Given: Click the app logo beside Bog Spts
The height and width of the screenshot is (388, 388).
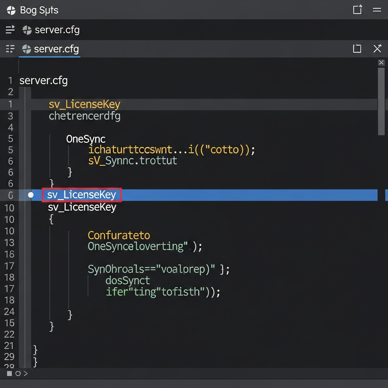Looking at the screenshot, I should pyautogui.click(x=11, y=10).
